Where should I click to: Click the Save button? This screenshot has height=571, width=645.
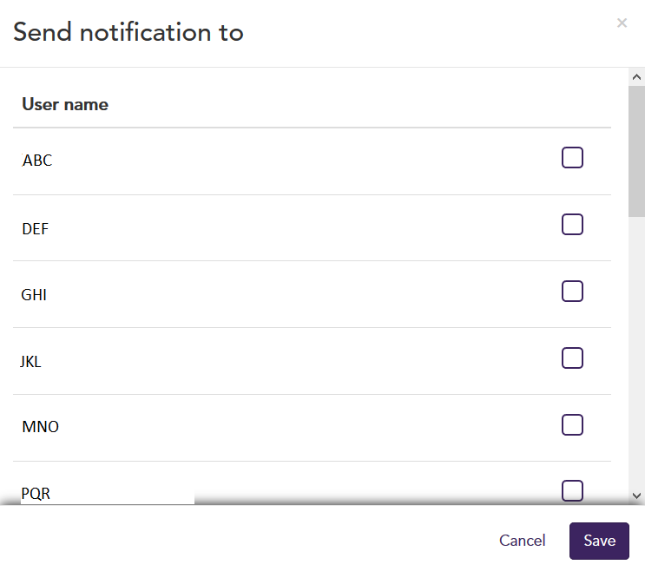pyautogui.click(x=599, y=541)
